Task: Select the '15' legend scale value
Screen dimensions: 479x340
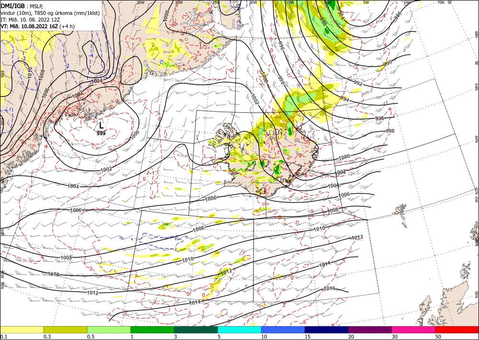Action: (308, 337)
